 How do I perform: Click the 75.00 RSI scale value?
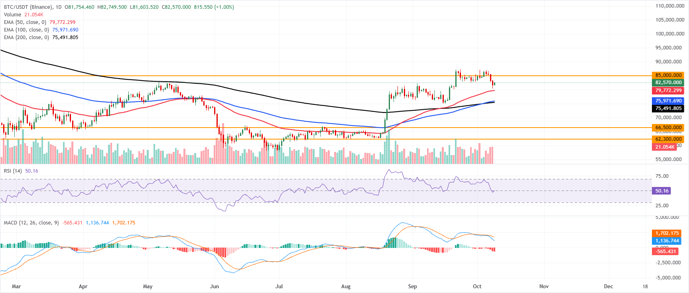point(662,176)
